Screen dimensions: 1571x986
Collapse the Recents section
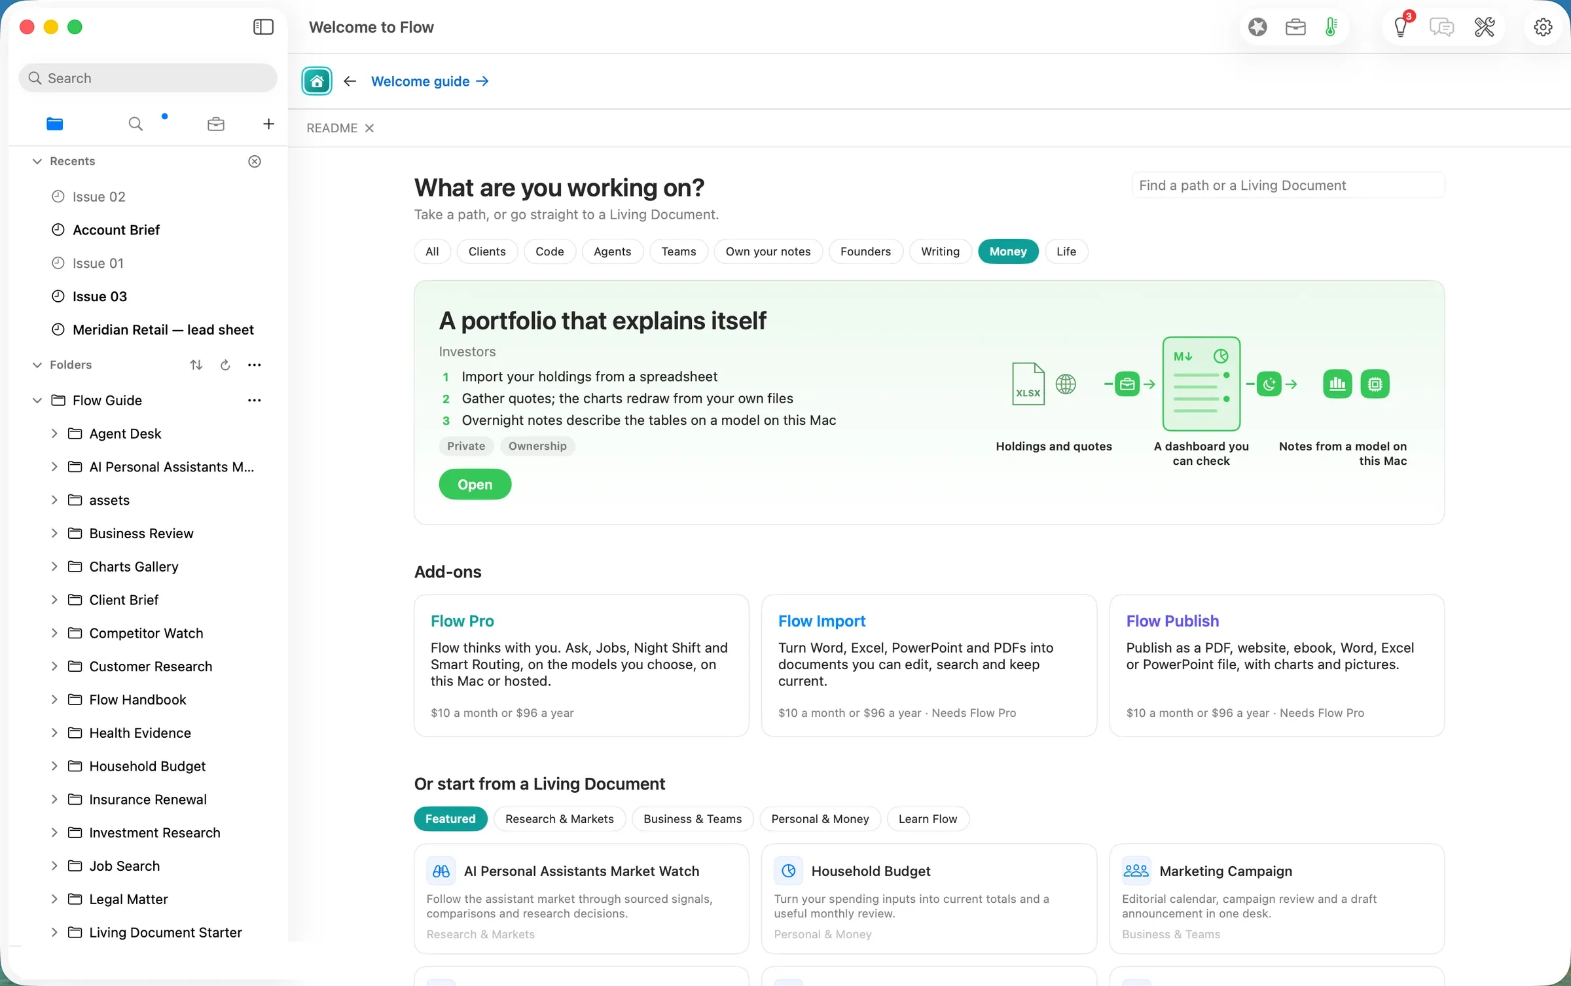pyautogui.click(x=37, y=161)
